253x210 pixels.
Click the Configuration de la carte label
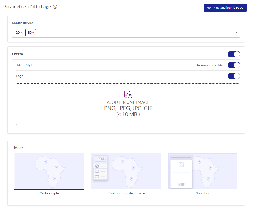pyautogui.click(x=126, y=193)
